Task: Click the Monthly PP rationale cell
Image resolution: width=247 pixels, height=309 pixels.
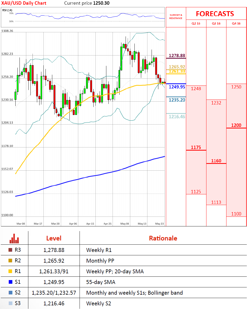Action: tap(100, 261)
